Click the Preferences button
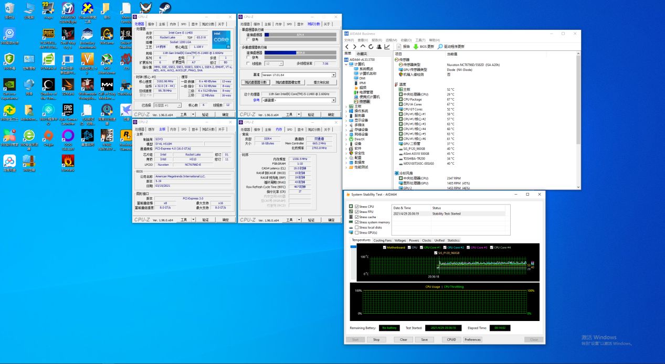Screen dimensions: 665x364 click(x=472, y=339)
